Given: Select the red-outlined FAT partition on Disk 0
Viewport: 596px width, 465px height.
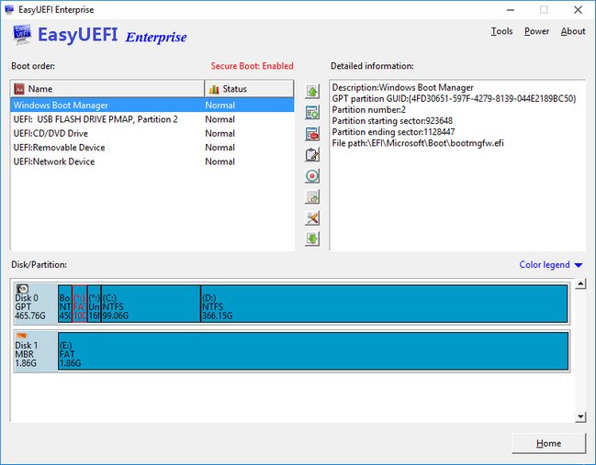Looking at the screenshot, I should 80,304.
